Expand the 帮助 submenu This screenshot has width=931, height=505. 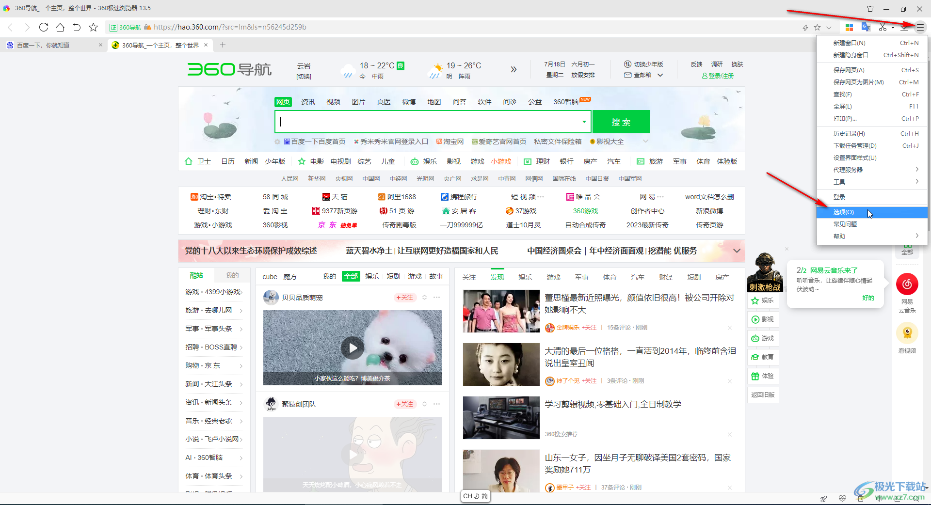872,236
